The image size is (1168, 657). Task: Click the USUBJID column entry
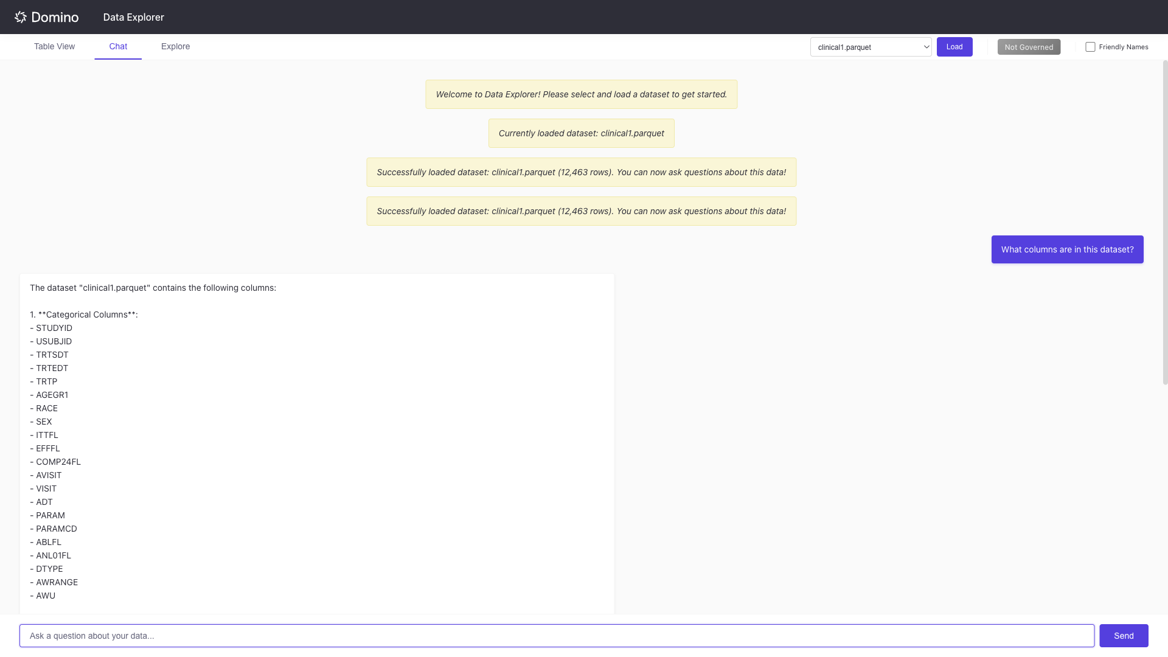[x=54, y=341]
